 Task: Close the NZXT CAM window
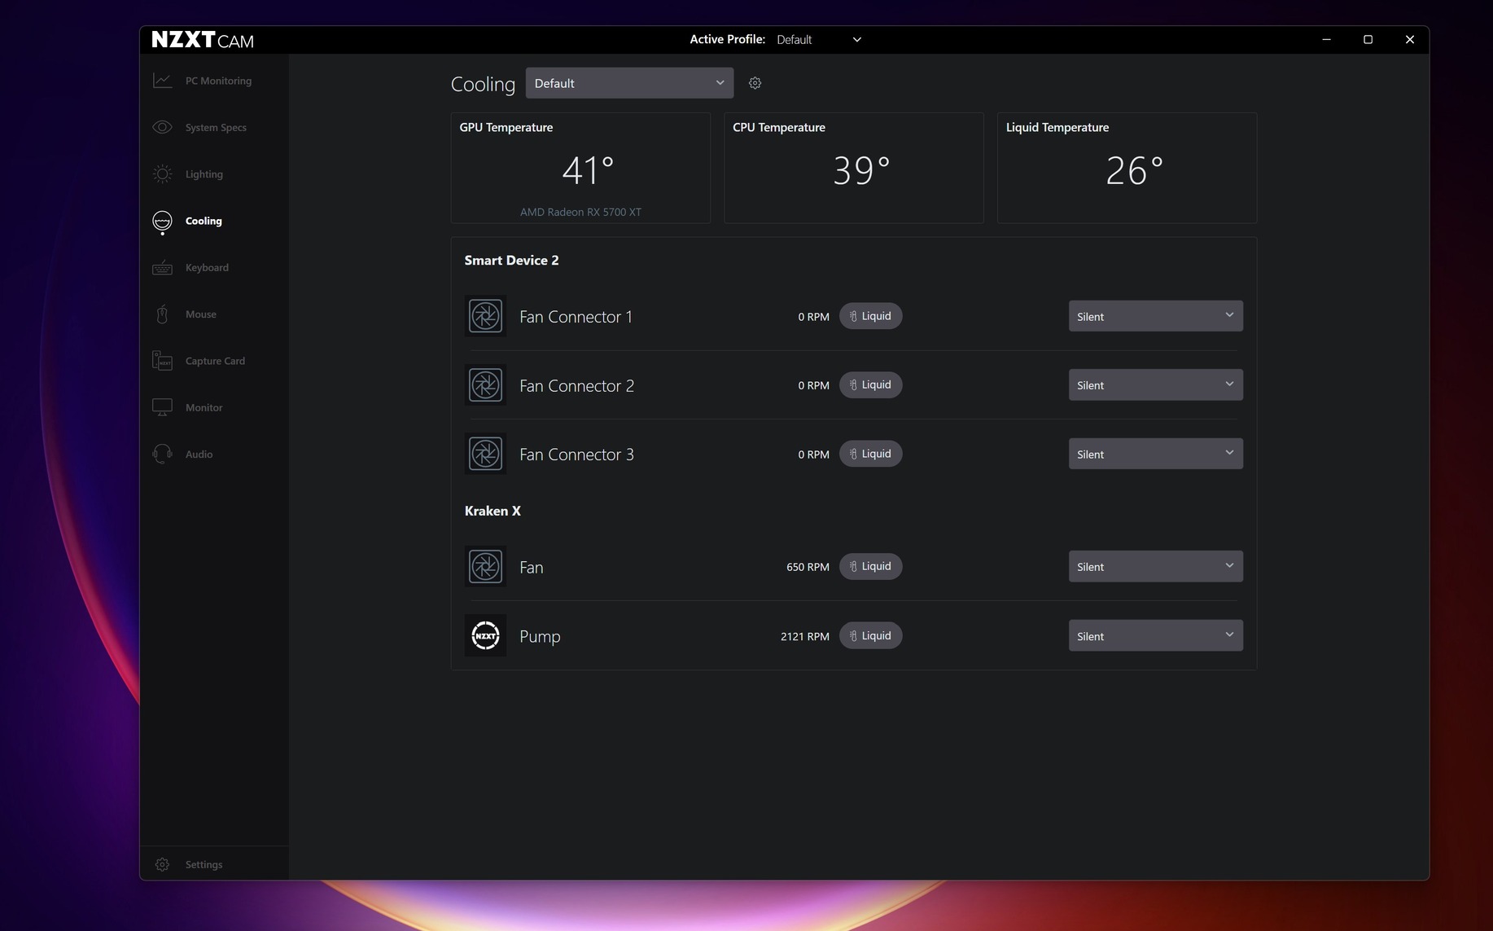(1409, 40)
